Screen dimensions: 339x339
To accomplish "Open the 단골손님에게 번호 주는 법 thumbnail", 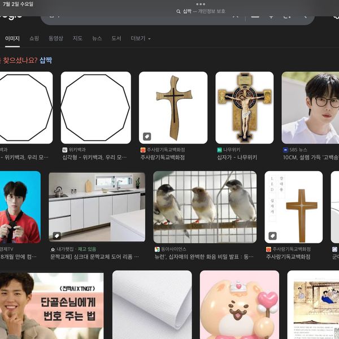I will 51,306.
